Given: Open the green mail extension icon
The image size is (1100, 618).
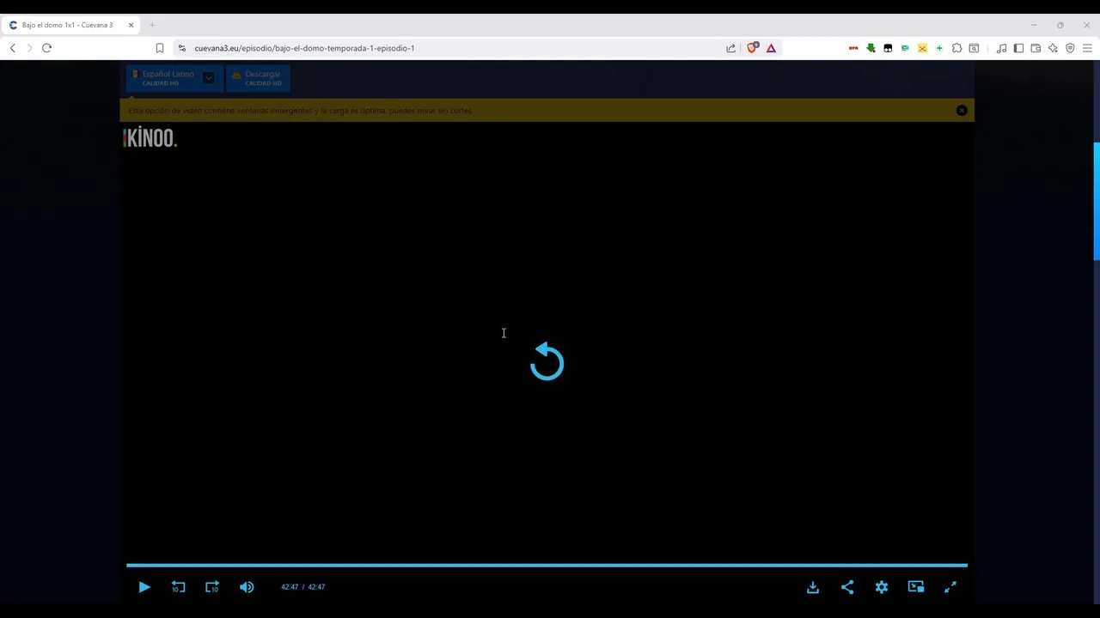Looking at the screenshot, I should pos(905,48).
